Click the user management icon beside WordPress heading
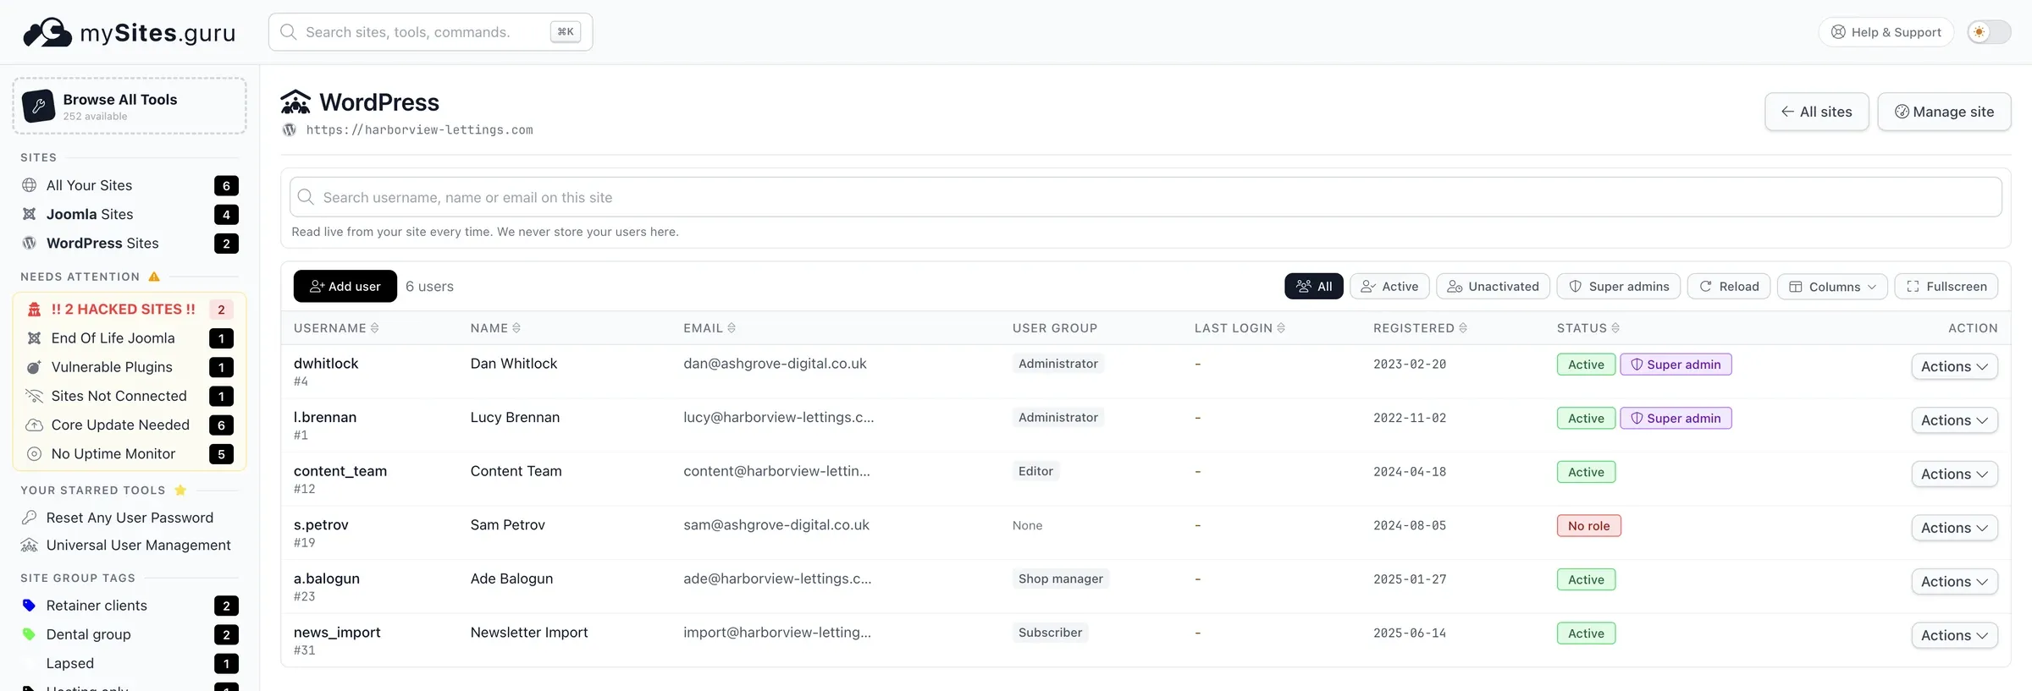The image size is (2032, 691). coord(295,102)
